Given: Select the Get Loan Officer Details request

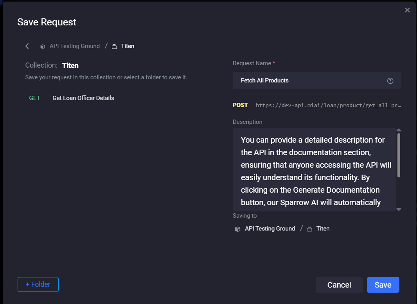Looking at the screenshot, I should pos(83,98).
